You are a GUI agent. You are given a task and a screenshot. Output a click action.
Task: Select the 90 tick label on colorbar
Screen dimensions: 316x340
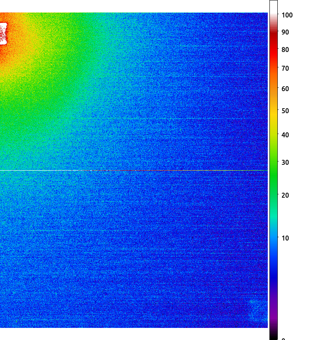[x=285, y=32]
